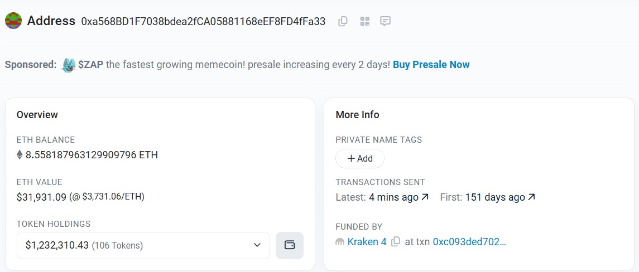Copy the wallet address to clipboard
Viewport: 639px width, 272px height.
(x=343, y=21)
